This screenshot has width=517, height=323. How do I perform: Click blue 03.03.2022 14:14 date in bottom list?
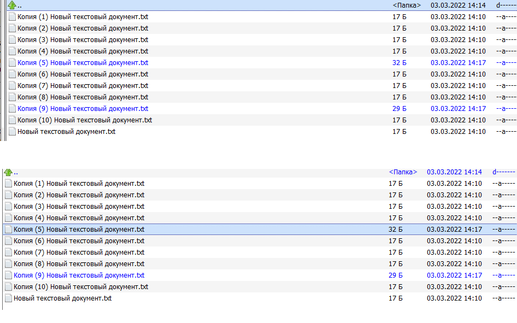[454, 172]
